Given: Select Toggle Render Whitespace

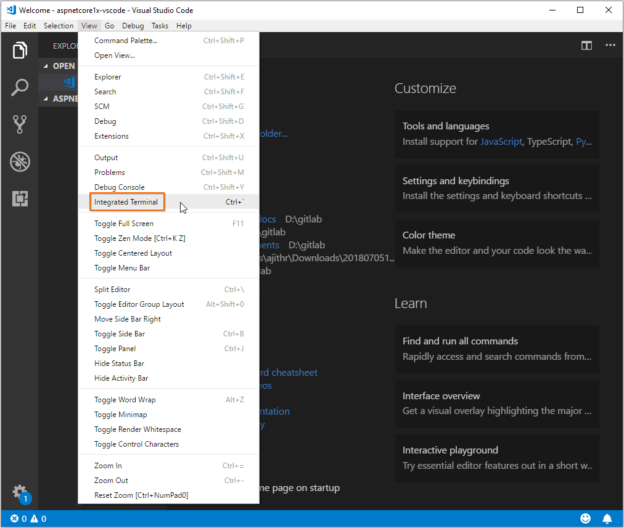Looking at the screenshot, I should point(169,429).
